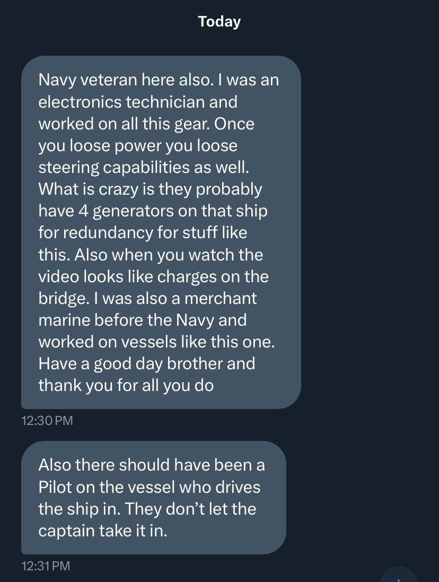Select the "Navy veteran here also" message bubble

[x=161, y=232]
